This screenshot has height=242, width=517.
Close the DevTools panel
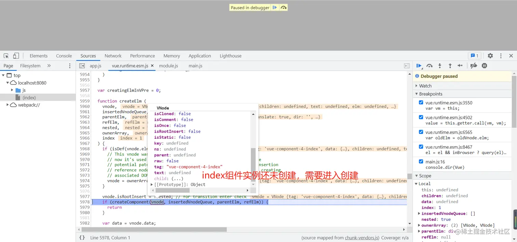pyautogui.click(x=511, y=56)
